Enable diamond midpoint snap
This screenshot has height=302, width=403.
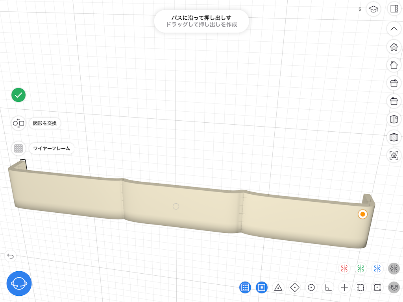294,287
